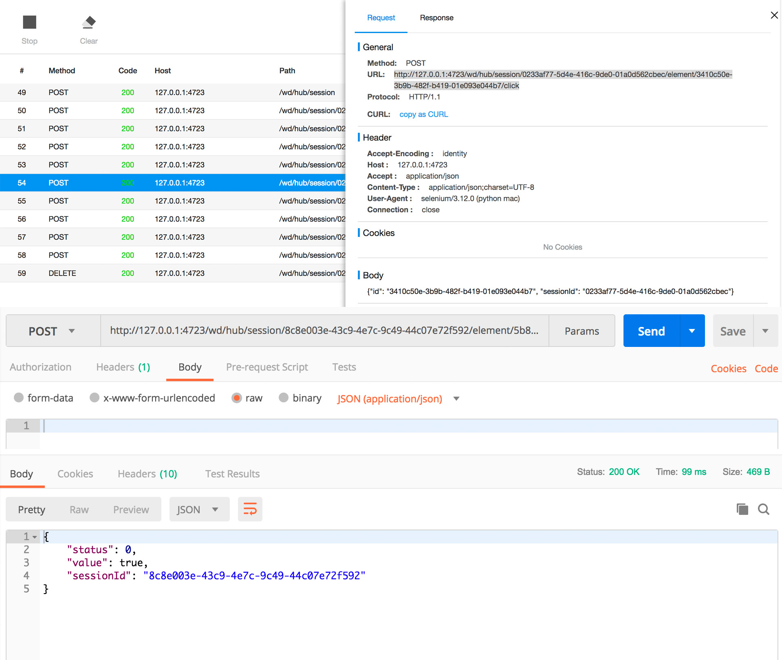Select request row 52 in list
782x660 pixels.
pos(173,147)
